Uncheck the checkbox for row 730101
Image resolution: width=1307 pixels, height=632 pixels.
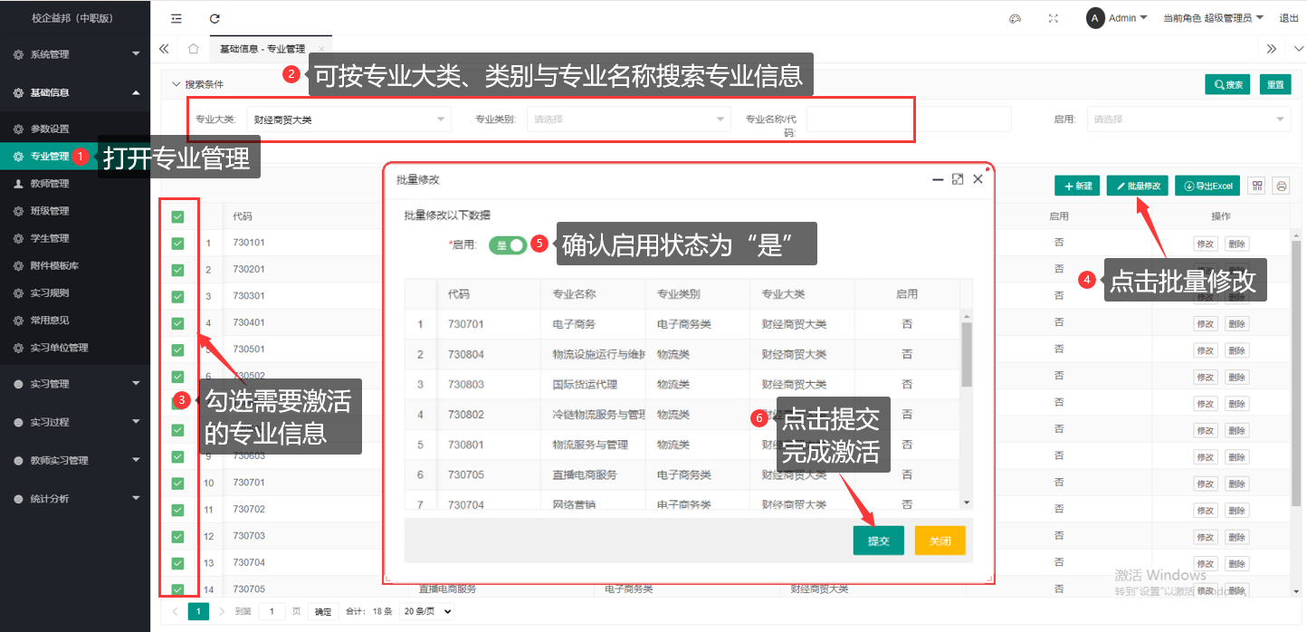click(x=177, y=243)
